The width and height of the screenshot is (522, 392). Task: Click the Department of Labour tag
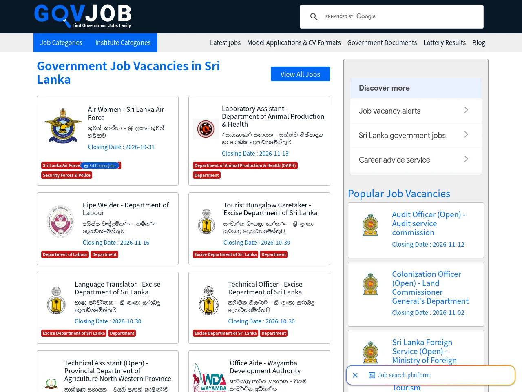(65, 254)
